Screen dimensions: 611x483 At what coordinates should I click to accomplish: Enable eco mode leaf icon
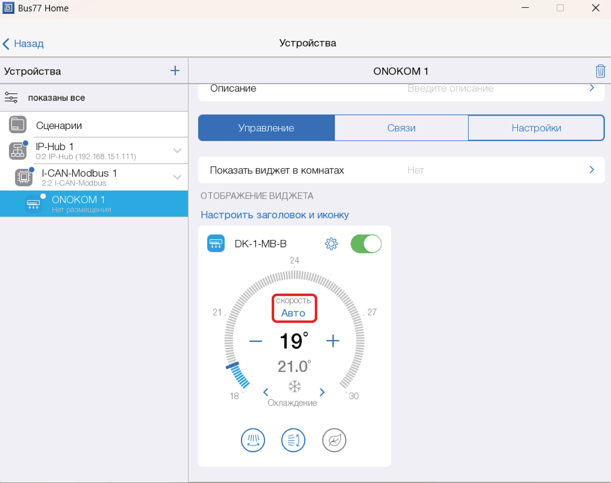334,440
